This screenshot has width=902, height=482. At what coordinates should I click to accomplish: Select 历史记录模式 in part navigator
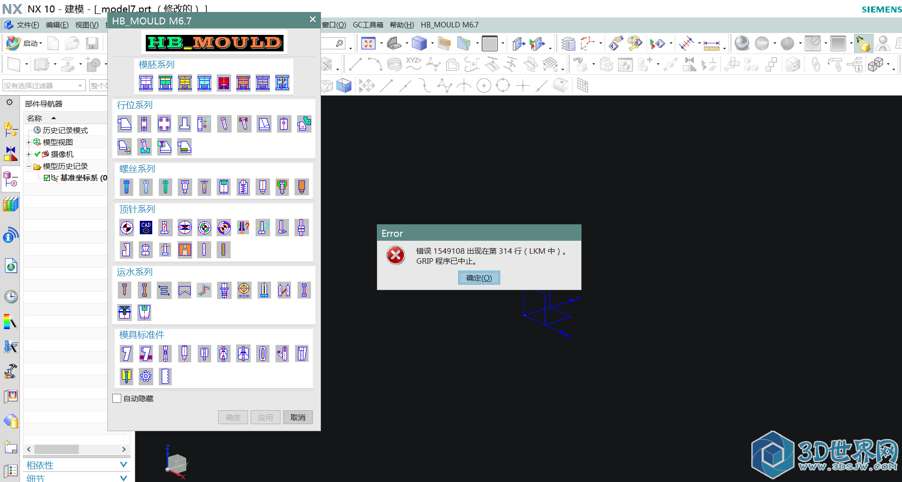pos(65,130)
